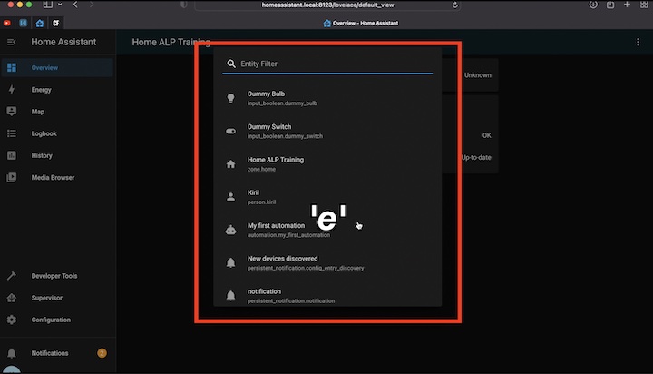The image size is (653, 374).
Task: Go to Energy in the sidebar
Action: click(x=57, y=90)
